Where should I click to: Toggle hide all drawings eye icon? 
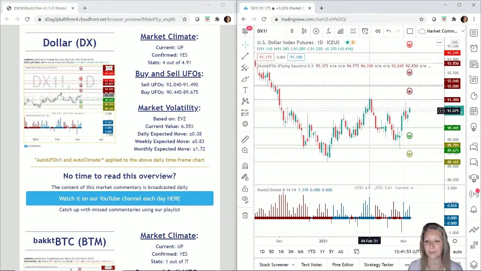(245, 199)
